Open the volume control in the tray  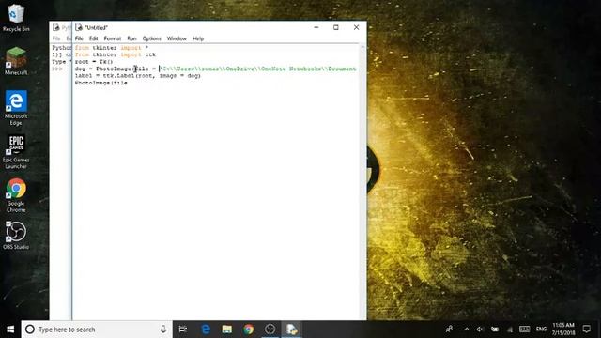[480, 330]
